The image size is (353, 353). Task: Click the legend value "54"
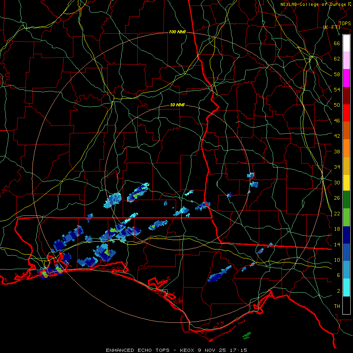coord(337,89)
